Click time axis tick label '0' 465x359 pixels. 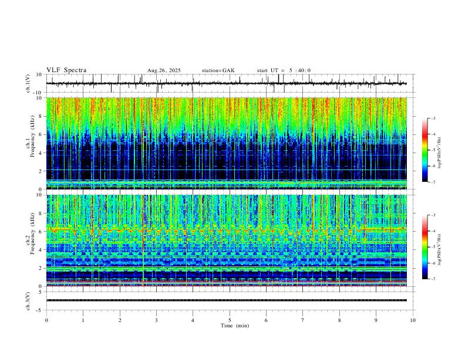pyautogui.click(x=46, y=320)
